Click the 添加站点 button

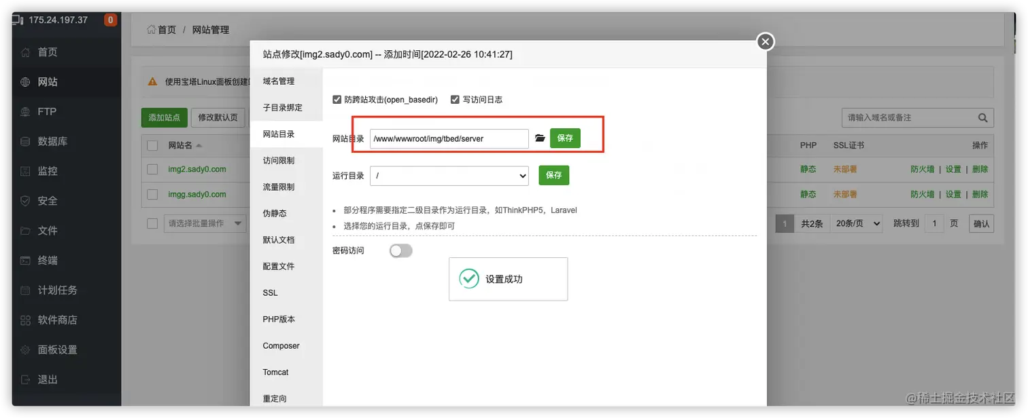coord(165,117)
